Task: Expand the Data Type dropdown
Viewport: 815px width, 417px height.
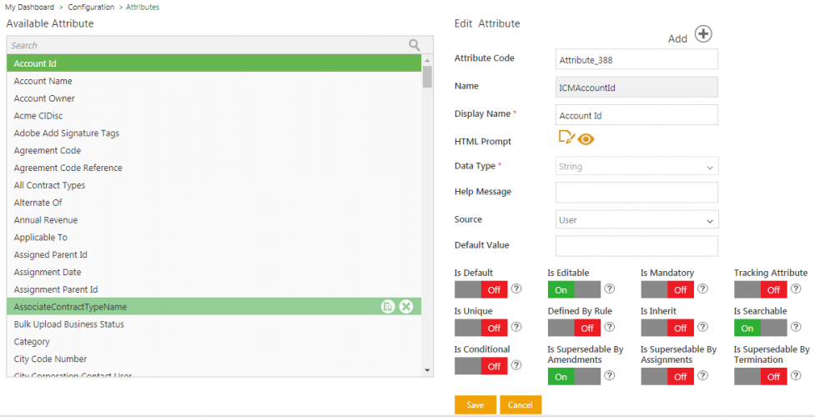Action: pyautogui.click(x=636, y=167)
